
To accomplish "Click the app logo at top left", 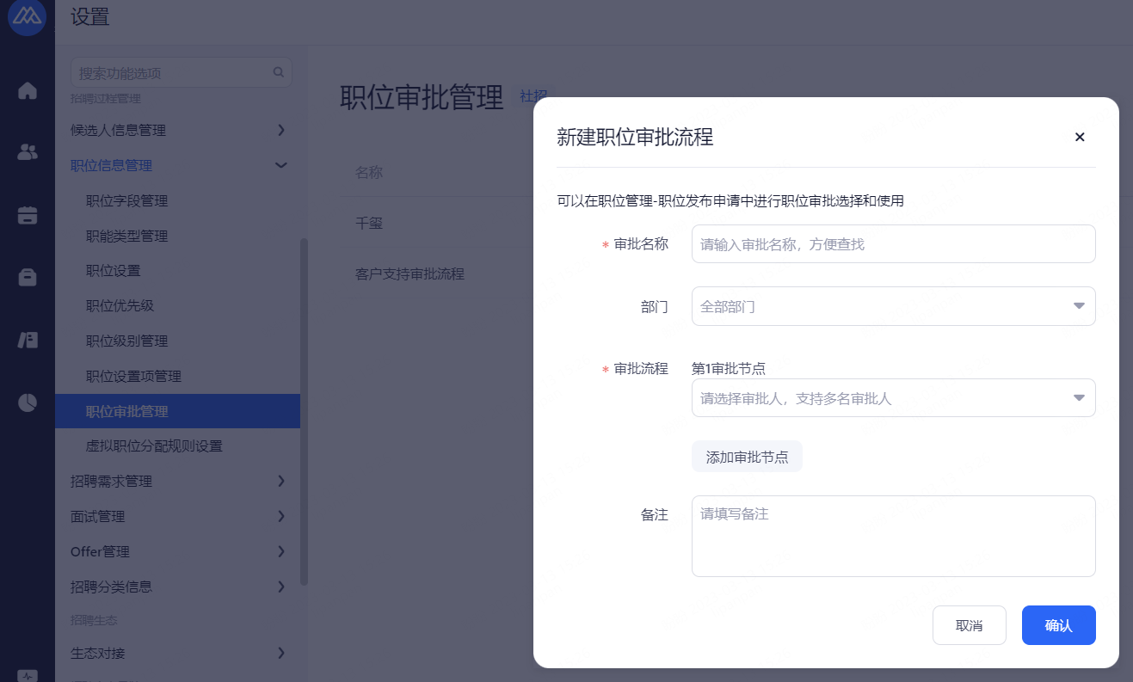I will 27,18.
